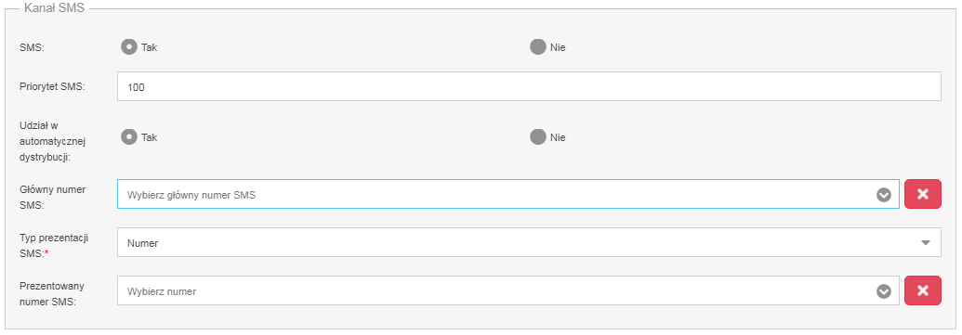Image resolution: width=962 pixels, height=335 pixels.
Task: Clear the Prezentowany numer SMS with red X
Action: 923,290
